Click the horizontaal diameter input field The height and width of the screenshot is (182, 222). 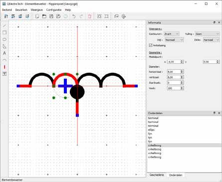(174, 72)
